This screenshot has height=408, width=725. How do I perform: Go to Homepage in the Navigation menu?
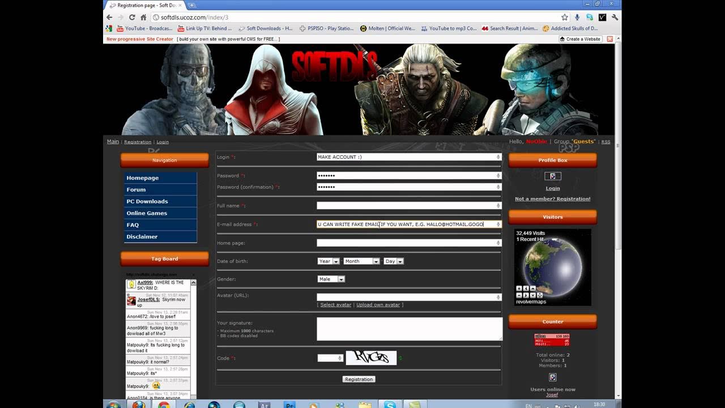point(160,178)
